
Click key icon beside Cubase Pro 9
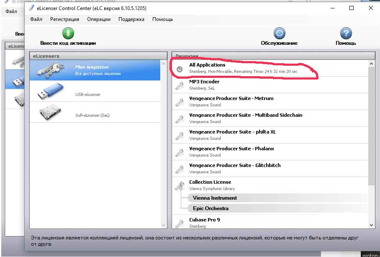[180, 224]
